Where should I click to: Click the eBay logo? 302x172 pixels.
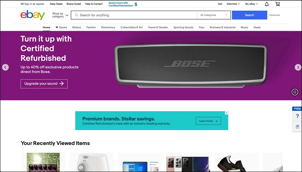coord(33,15)
